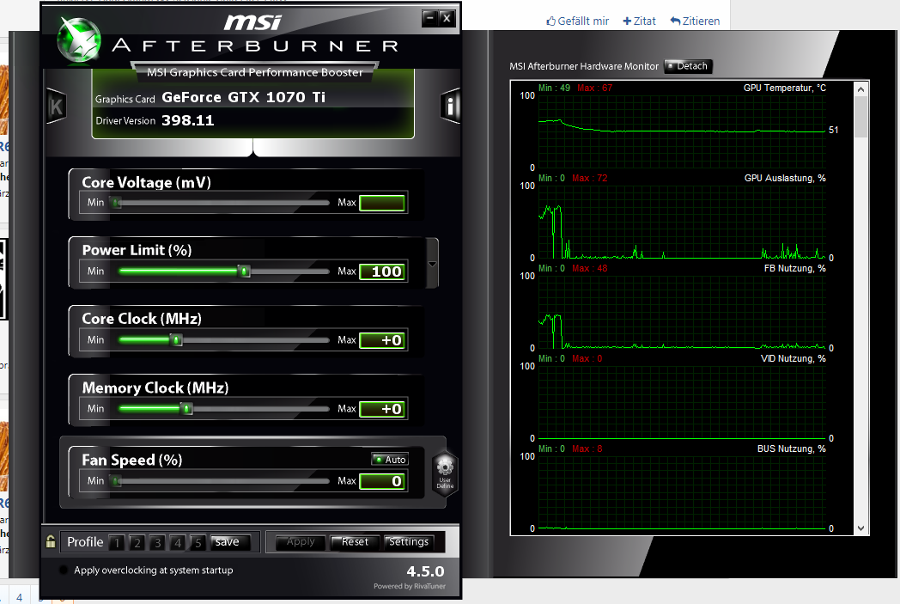The image size is (900, 604).
Task: Open the Settings button
Action: (409, 542)
